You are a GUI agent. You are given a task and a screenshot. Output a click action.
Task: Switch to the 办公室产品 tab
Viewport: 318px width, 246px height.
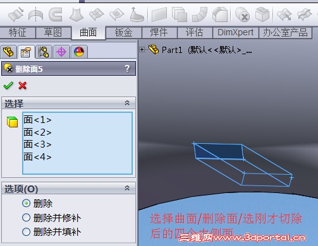(x=285, y=33)
